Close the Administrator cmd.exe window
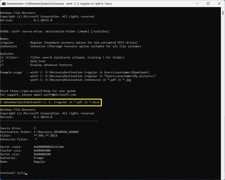 219,4
